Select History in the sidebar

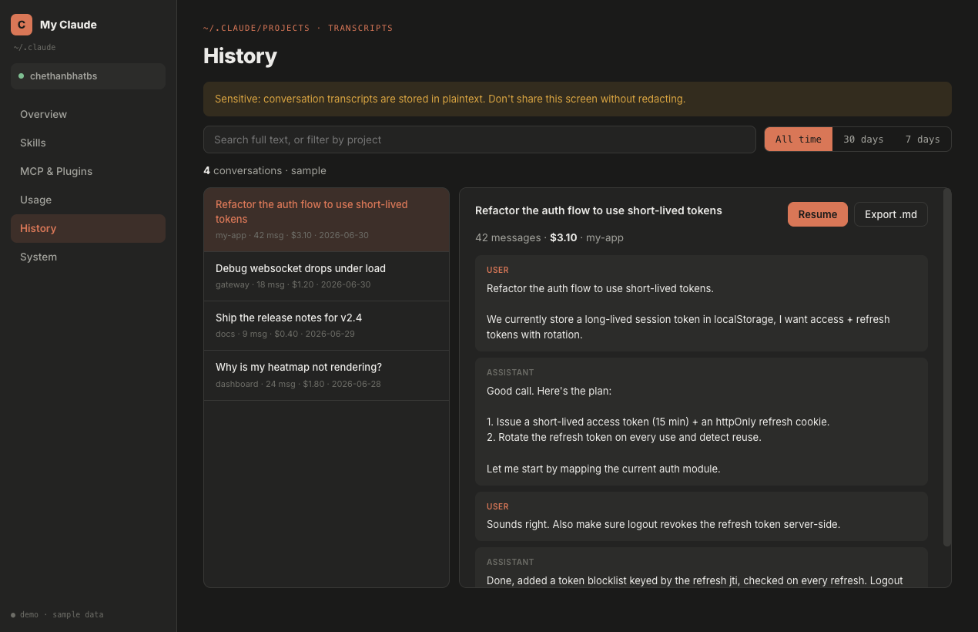88,228
